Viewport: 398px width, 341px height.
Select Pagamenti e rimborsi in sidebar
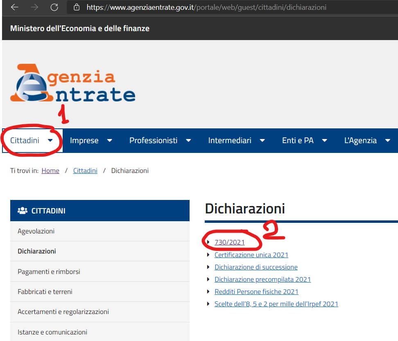pyautogui.click(x=49, y=271)
